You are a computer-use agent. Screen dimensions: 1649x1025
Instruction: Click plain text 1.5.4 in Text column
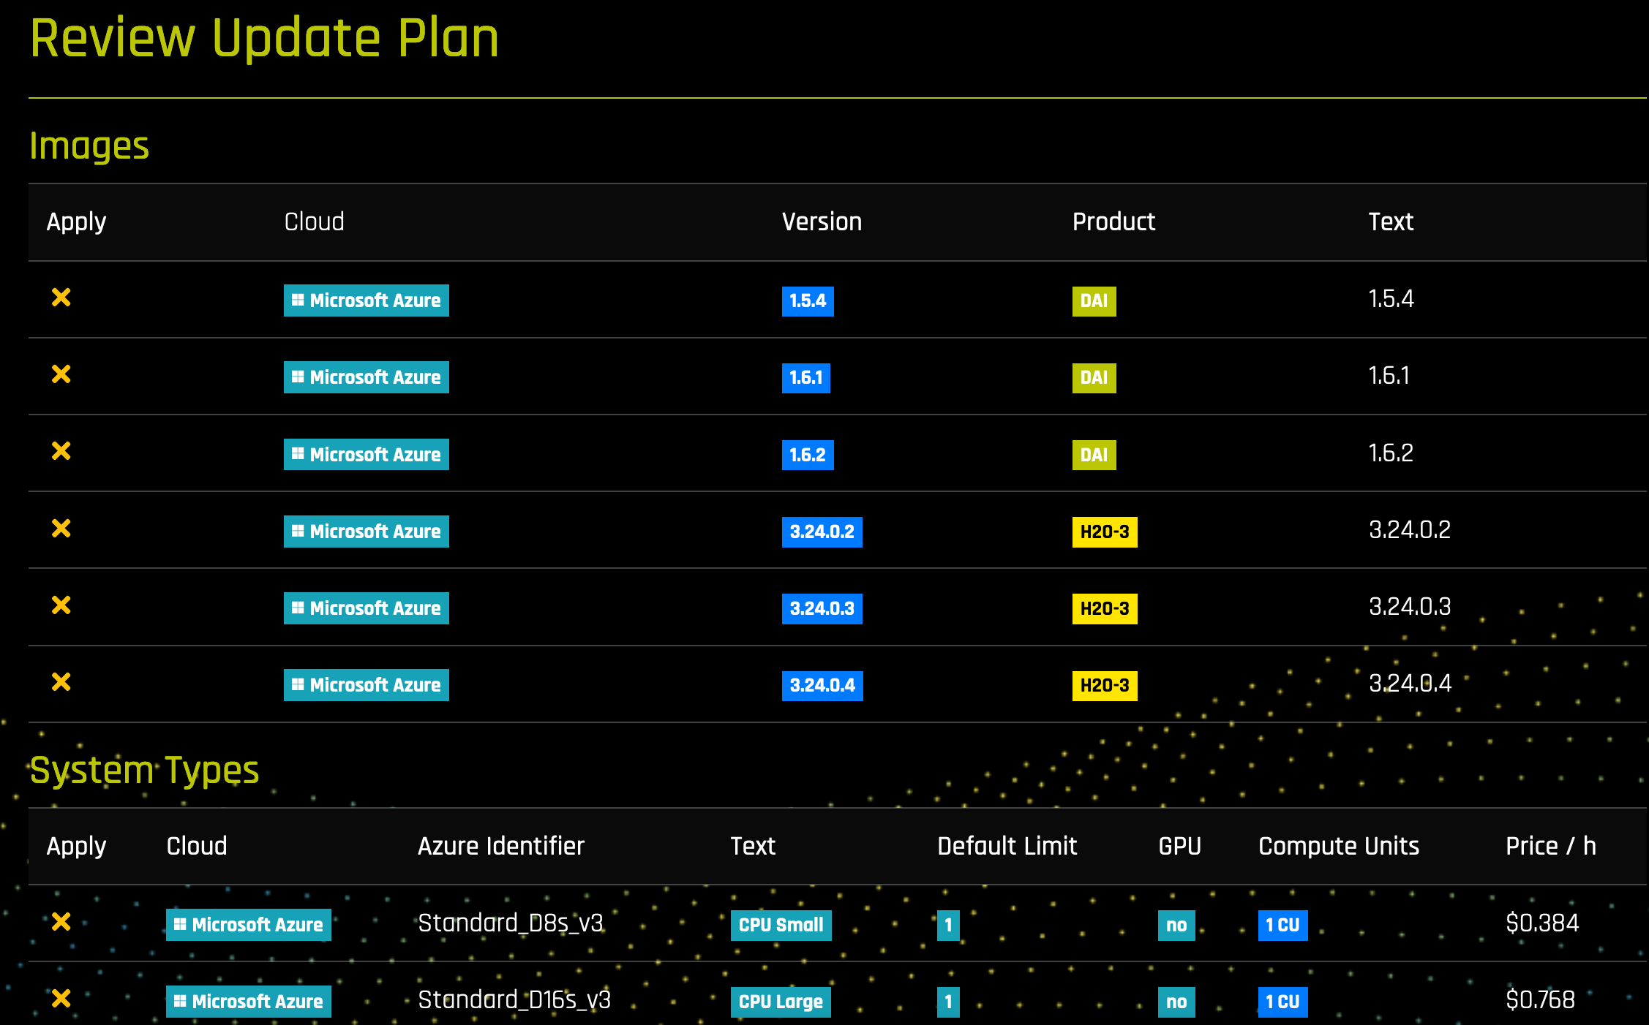pyautogui.click(x=1391, y=299)
